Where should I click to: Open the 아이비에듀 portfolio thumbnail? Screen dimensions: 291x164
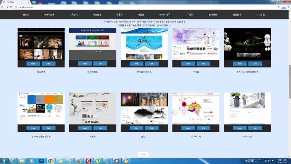93,44
